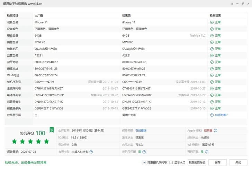
Task: Click the first green rating star
Action: [15, 142]
